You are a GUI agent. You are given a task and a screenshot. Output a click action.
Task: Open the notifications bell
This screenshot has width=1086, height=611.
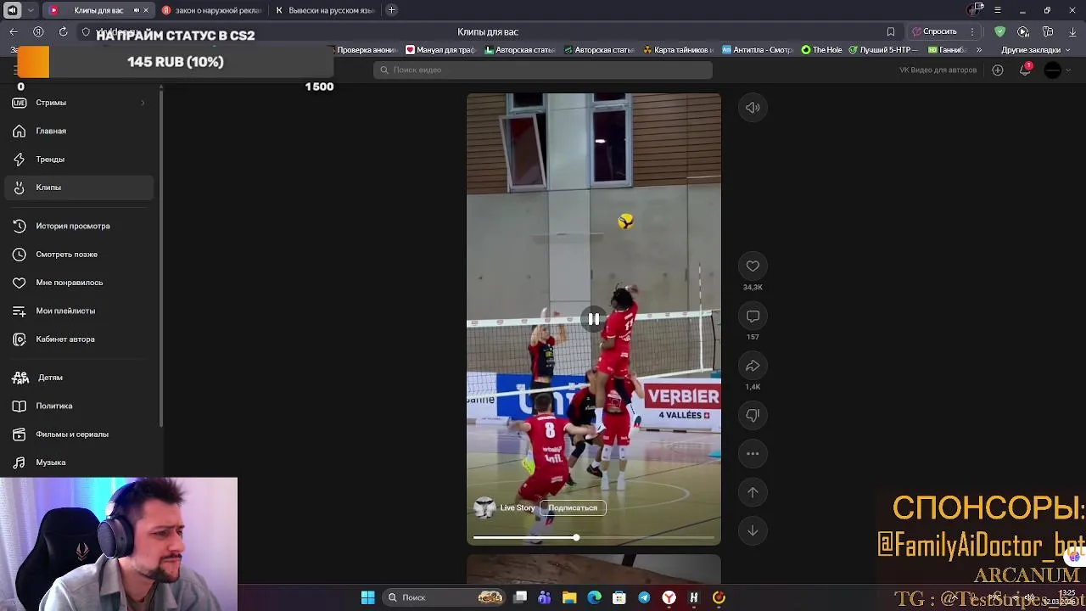1025,70
